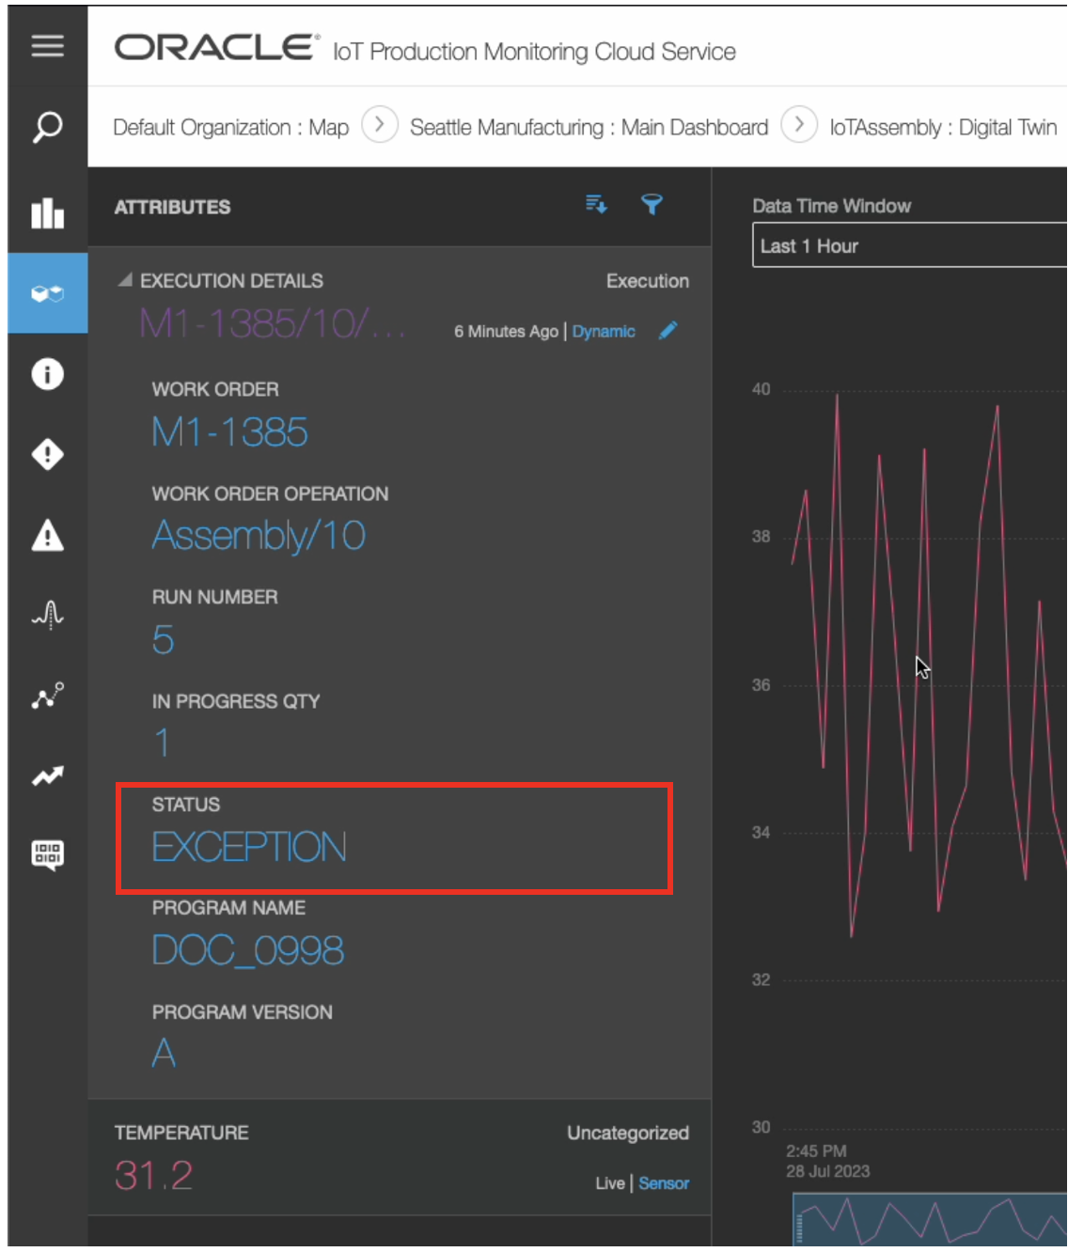Click the ATTRIBUTES panel heading
Viewport: 1068px width, 1252px height.
pos(172,207)
